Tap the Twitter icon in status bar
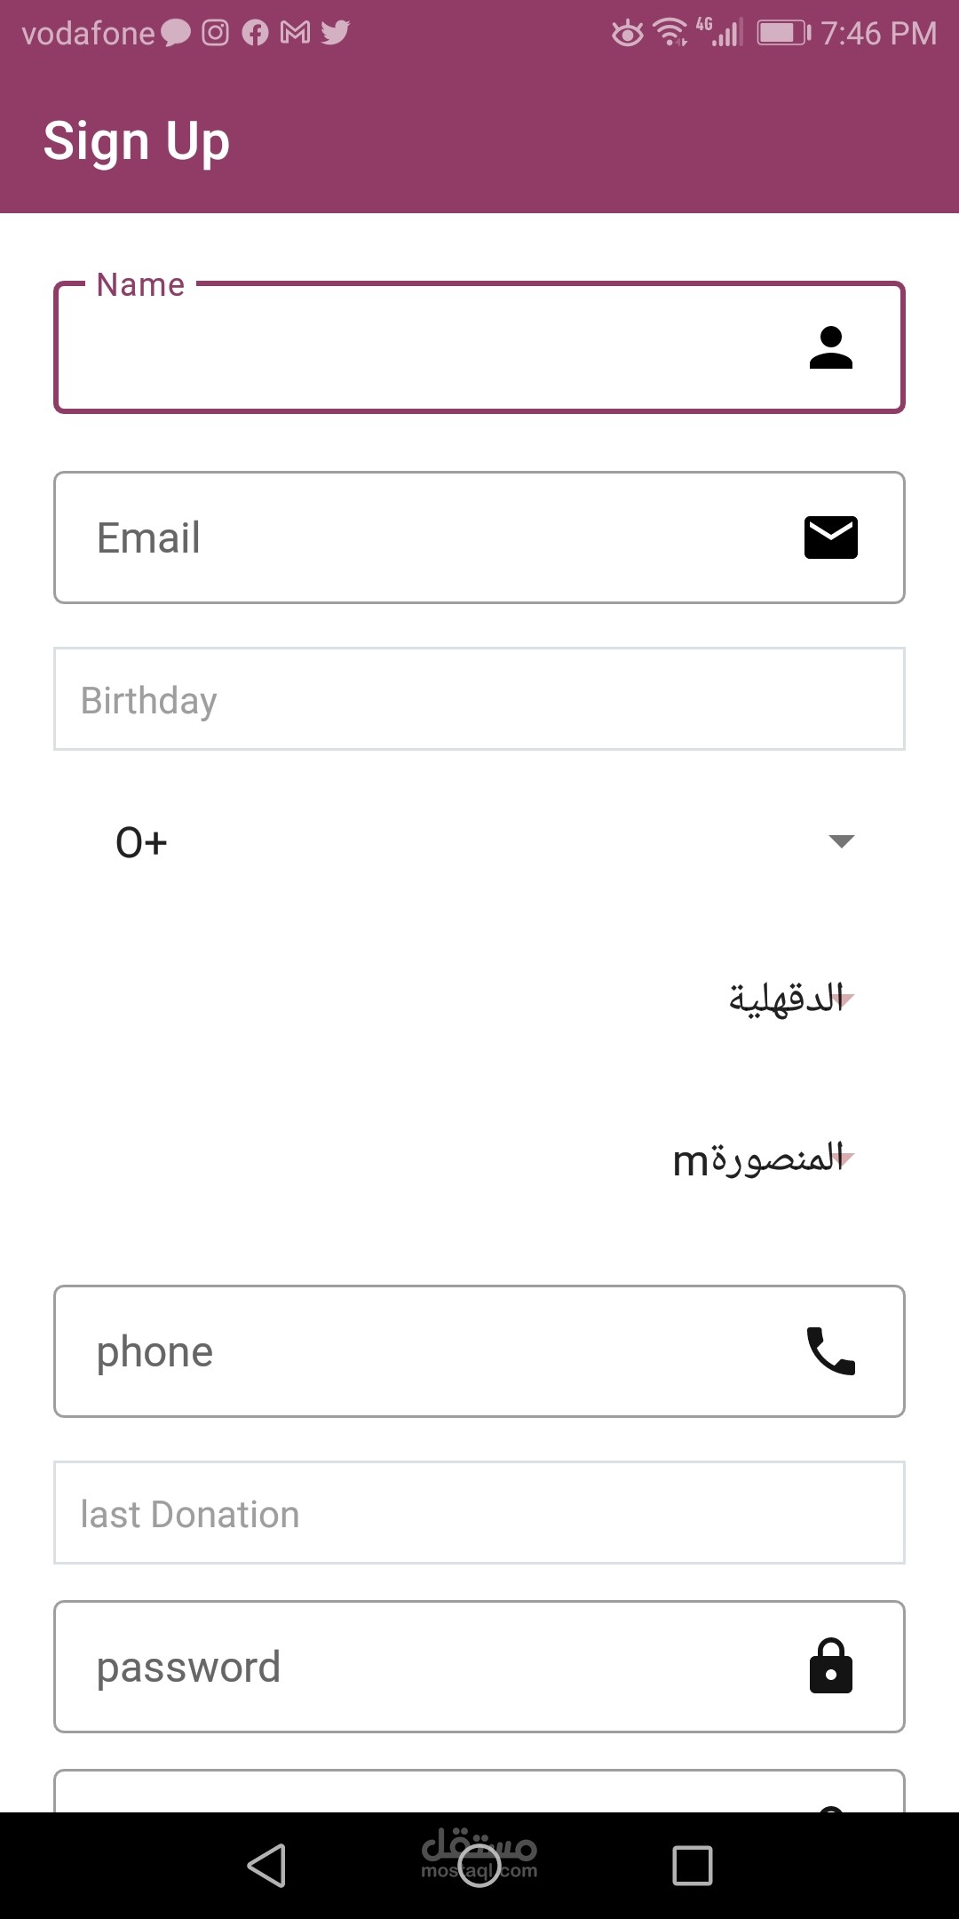The height and width of the screenshot is (1919, 959). (x=336, y=33)
